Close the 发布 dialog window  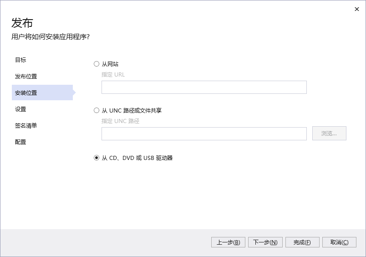pos(357,9)
